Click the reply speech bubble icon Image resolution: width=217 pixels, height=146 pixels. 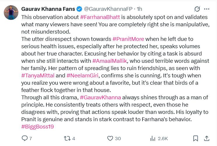[x=24, y=138]
